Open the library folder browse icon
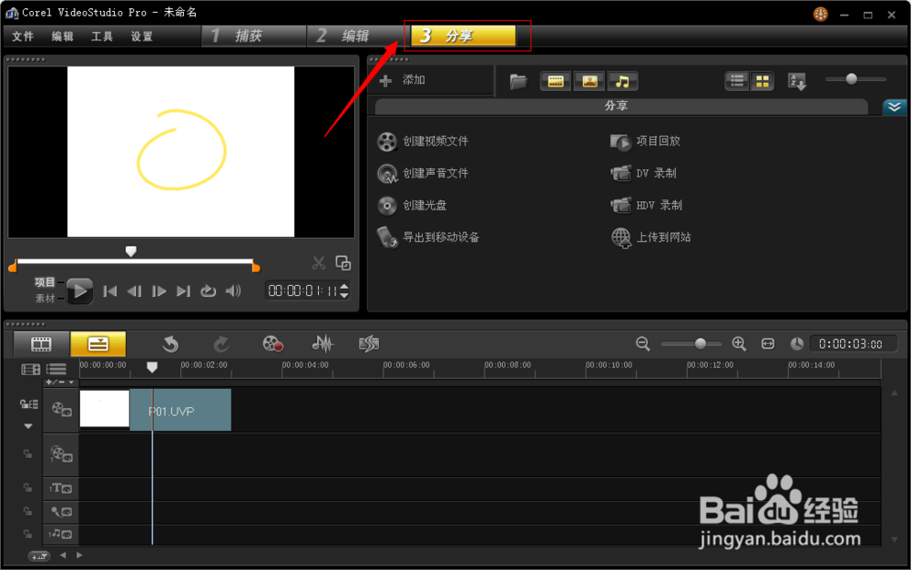 (518, 81)
